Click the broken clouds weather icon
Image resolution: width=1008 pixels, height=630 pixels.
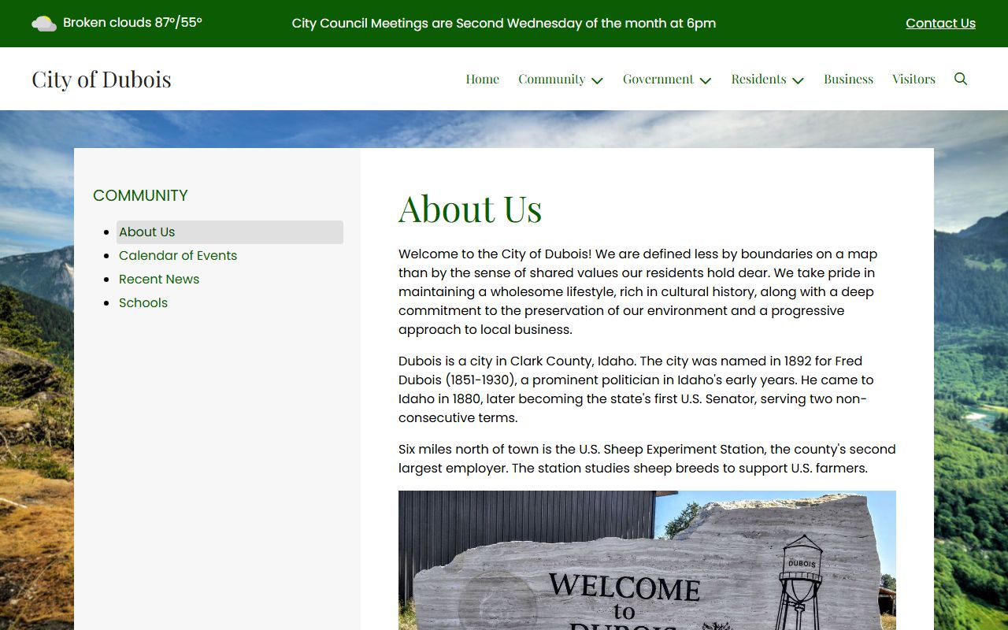[x=44, y=24]
